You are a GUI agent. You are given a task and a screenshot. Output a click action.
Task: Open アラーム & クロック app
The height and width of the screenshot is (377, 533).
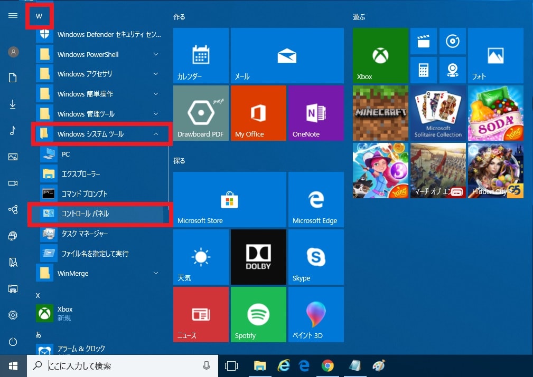click(99, 349)
